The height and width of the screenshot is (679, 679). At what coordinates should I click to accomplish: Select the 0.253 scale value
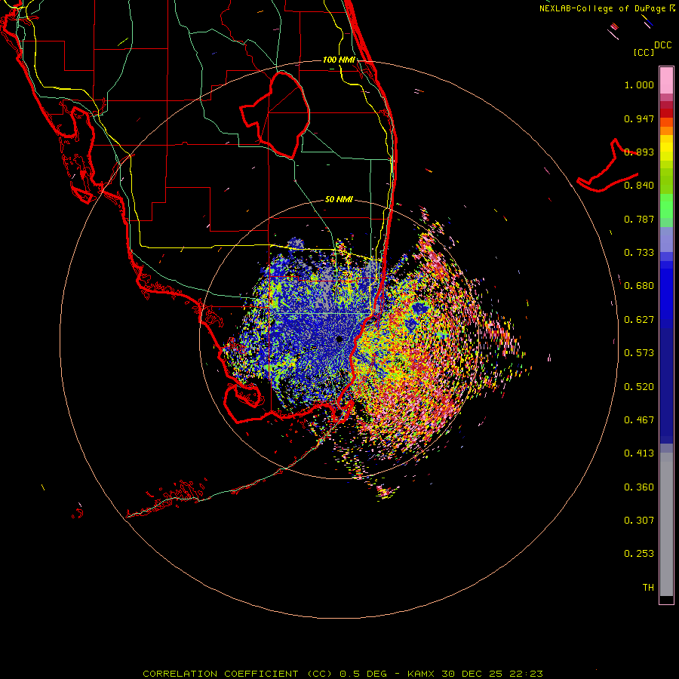click(639, 554)
